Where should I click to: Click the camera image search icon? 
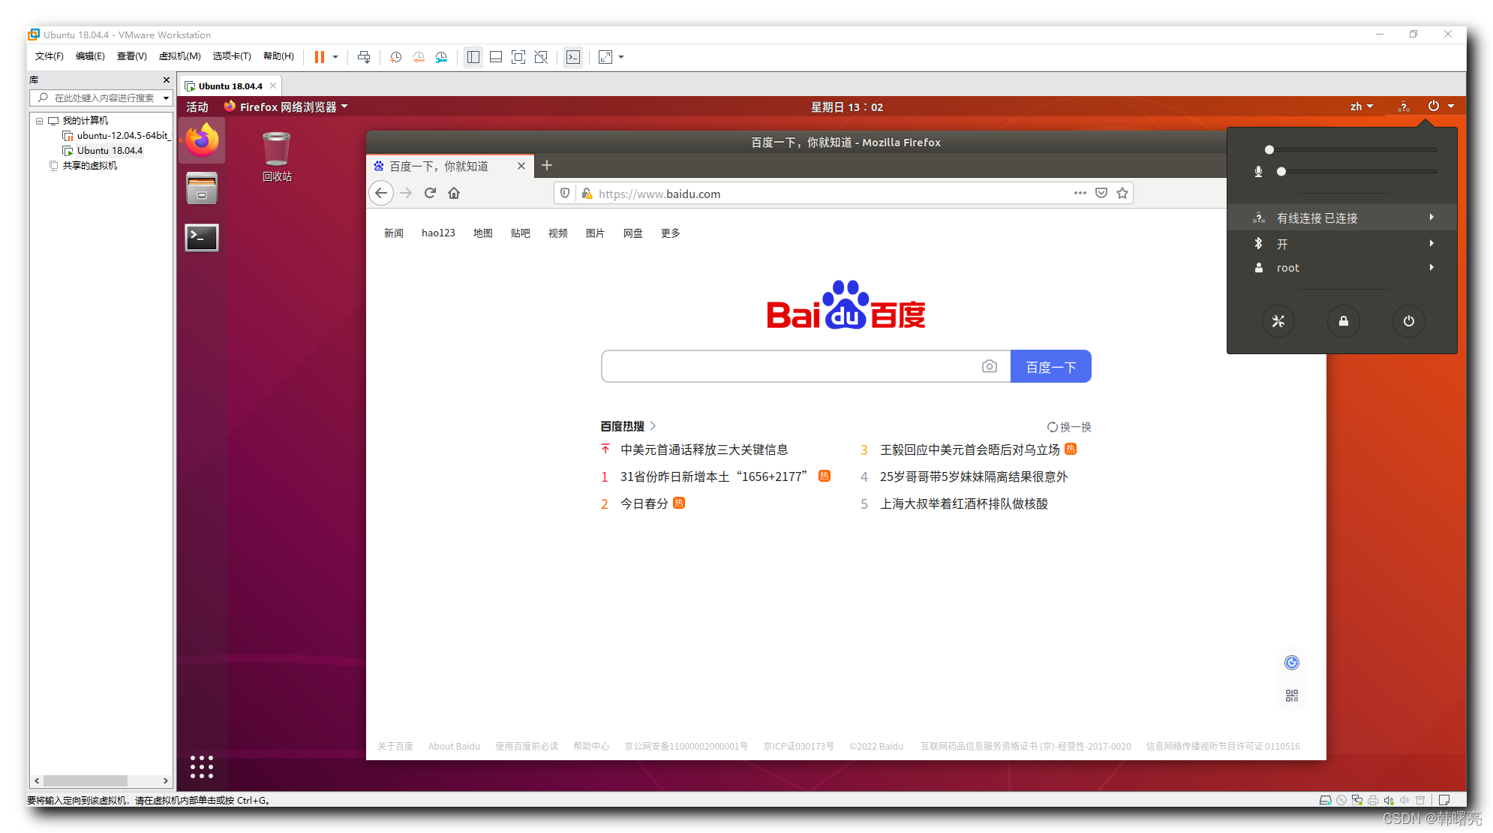(990, 366)
